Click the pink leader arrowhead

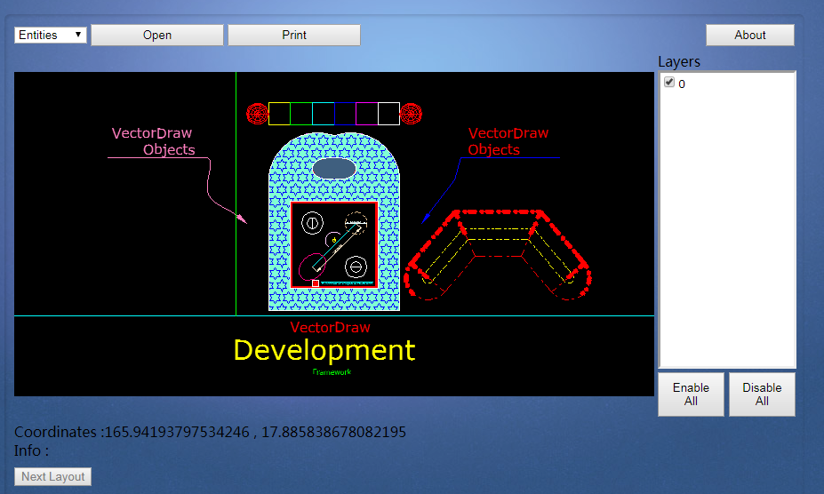242,218
